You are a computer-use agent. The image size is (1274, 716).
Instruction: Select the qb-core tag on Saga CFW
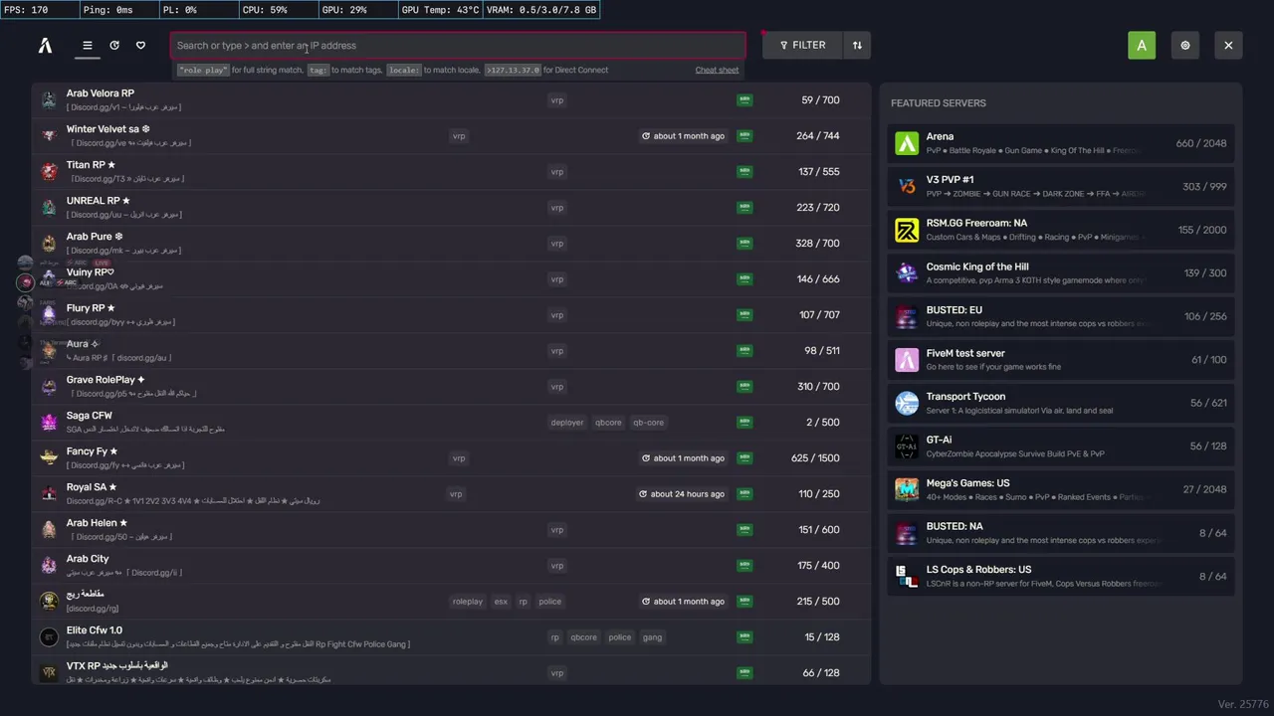click(x=648, y=423)
